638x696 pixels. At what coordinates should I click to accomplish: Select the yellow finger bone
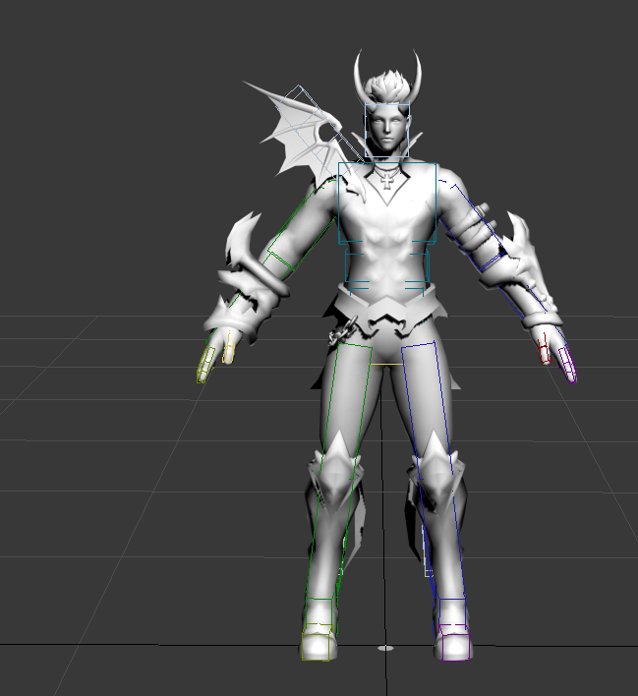tap(229, 348)
